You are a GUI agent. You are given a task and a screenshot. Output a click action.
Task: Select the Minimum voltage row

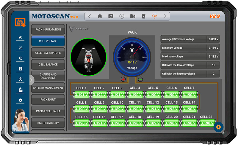pyautogui.click(x=190, y=48)
